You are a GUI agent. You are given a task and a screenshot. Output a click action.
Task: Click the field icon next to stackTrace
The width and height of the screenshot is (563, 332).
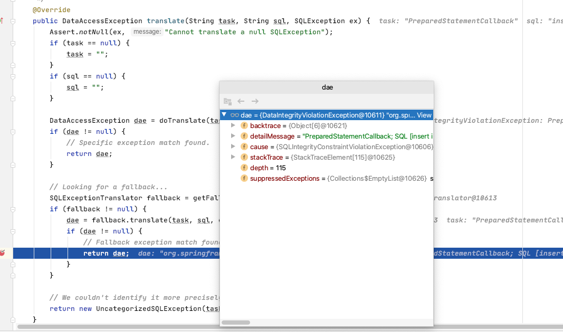(244, 158)
